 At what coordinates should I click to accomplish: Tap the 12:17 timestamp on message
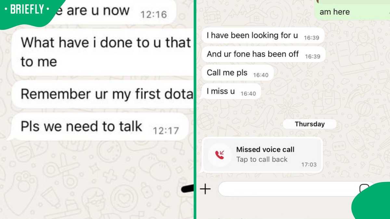pos(166,131)
